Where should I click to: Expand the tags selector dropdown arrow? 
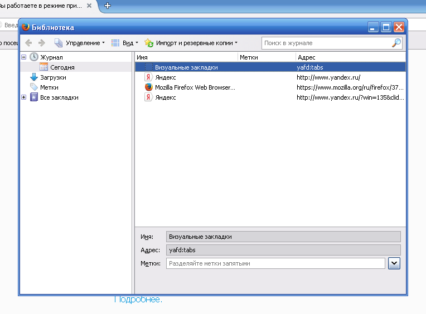click(394, 263)
